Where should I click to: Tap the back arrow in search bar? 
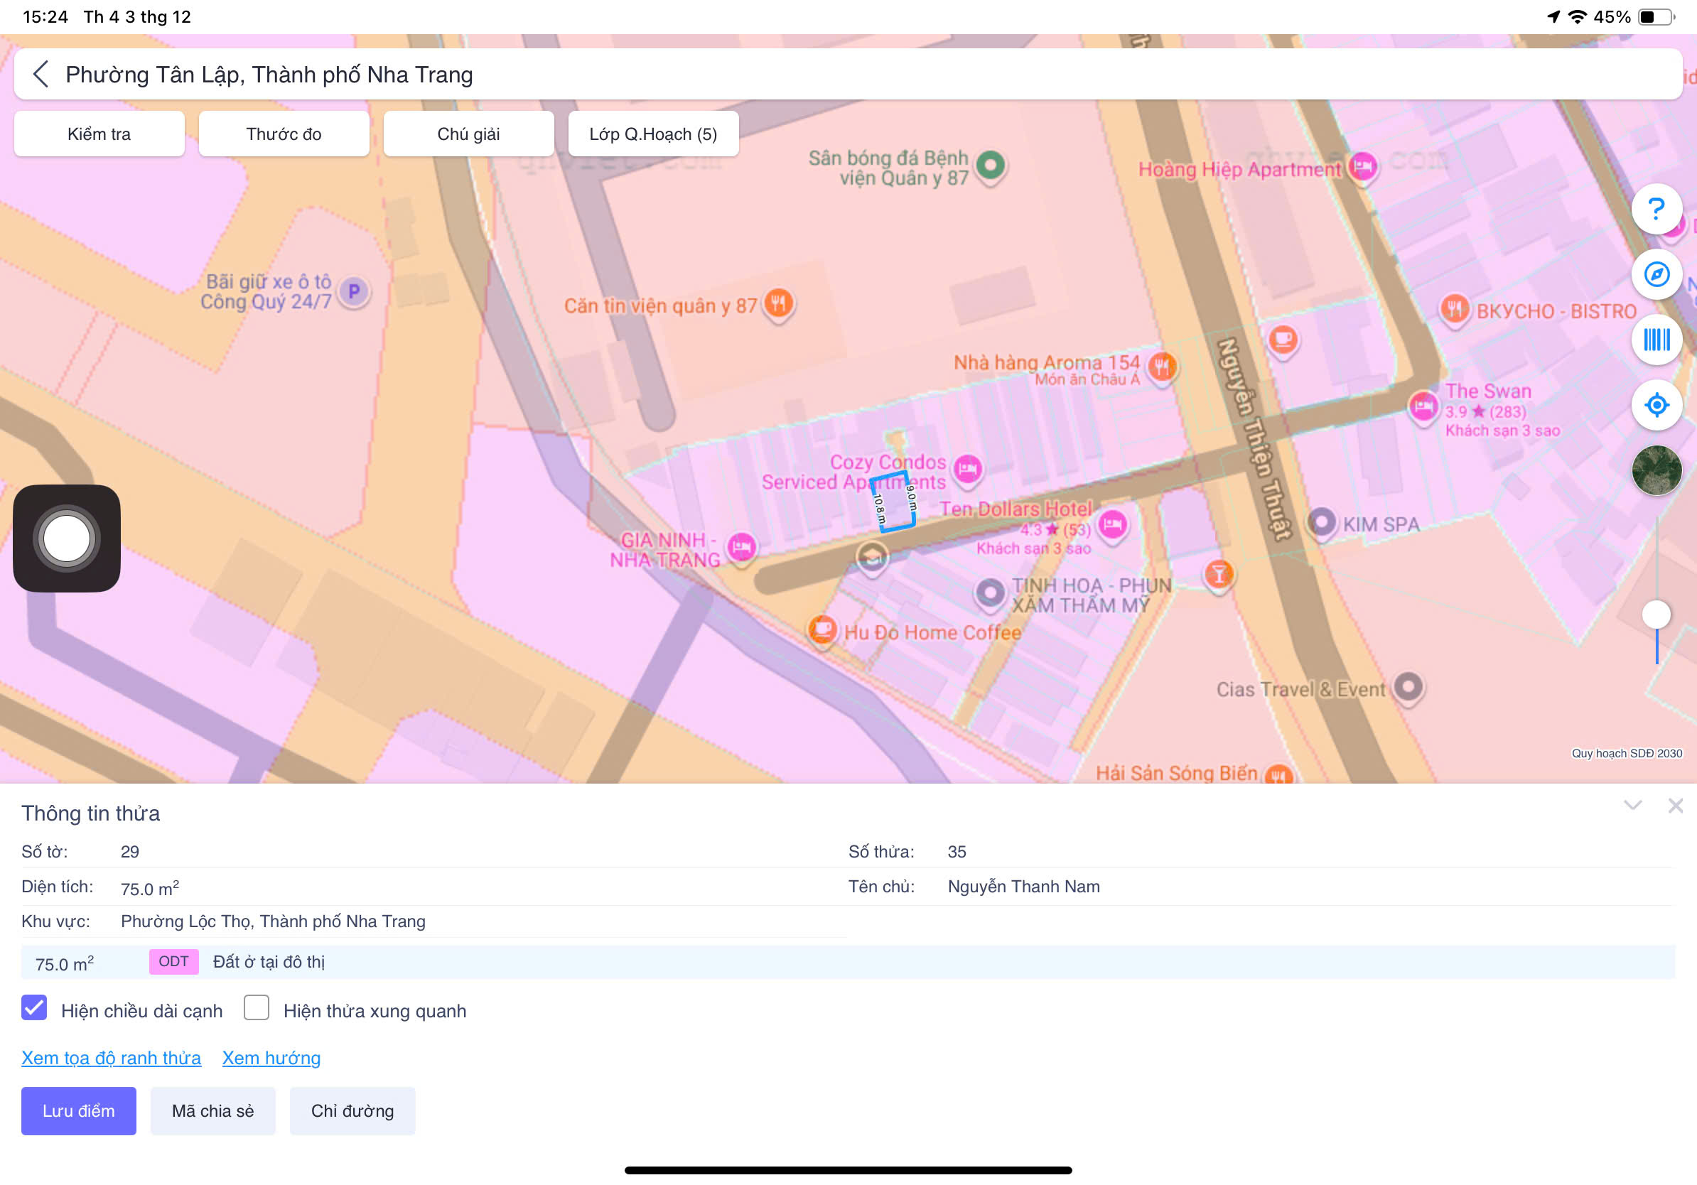click(x=41, y=75)
